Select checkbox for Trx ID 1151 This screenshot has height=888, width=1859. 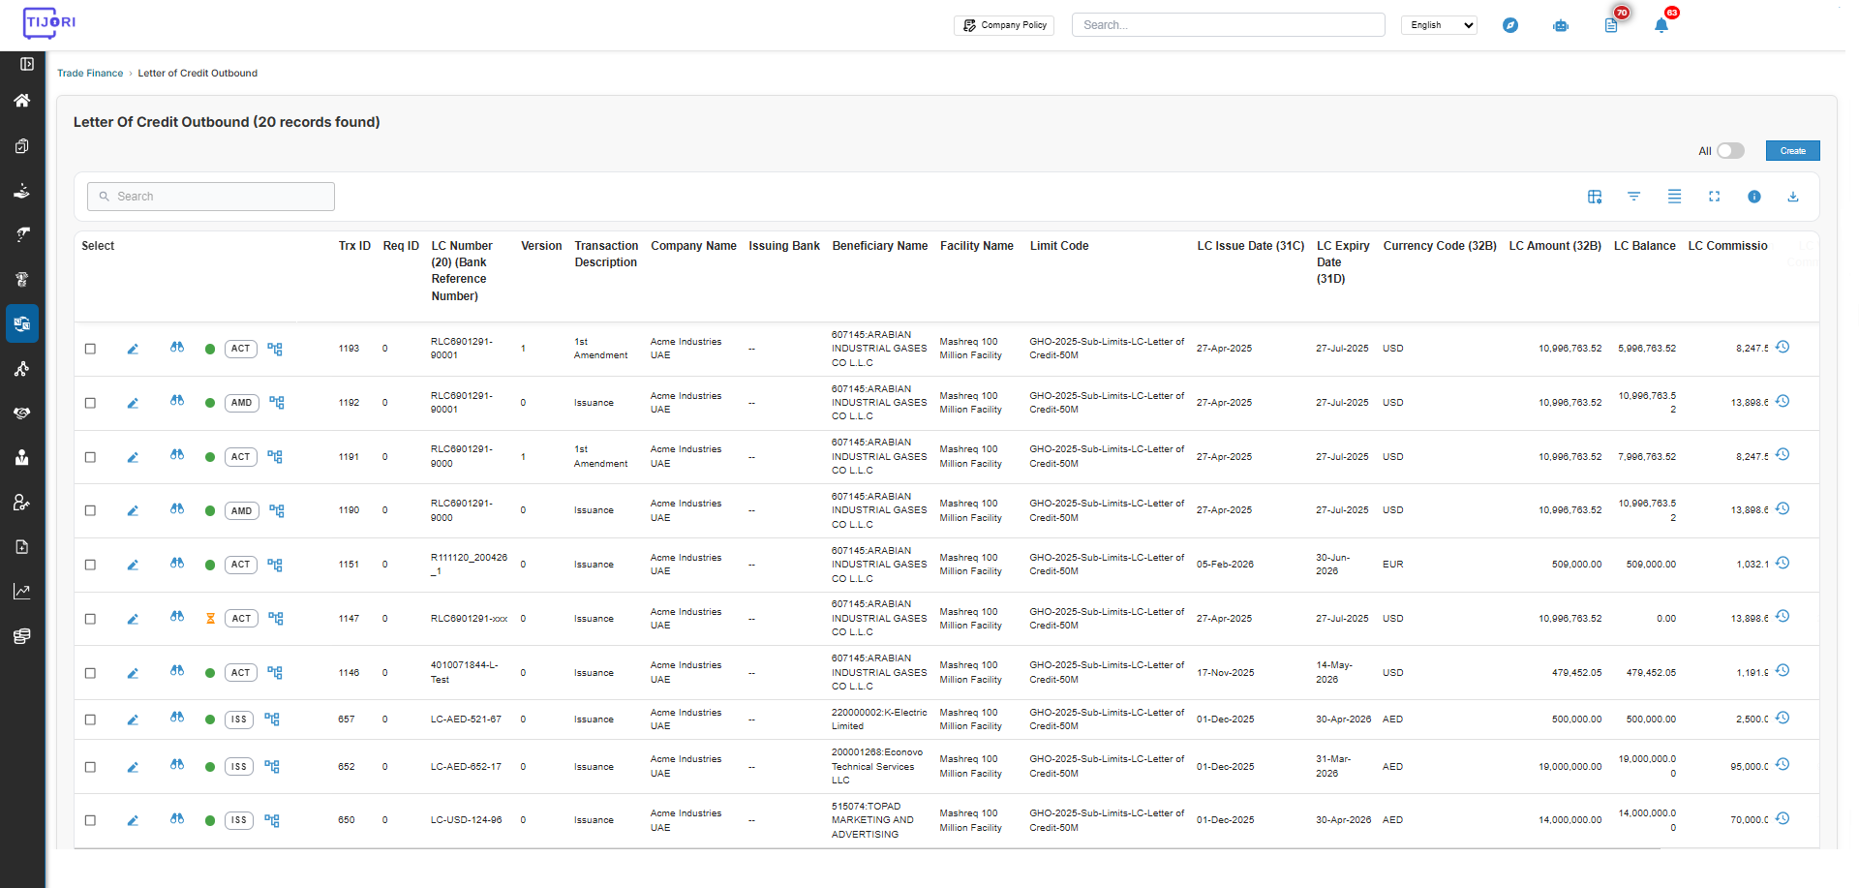tap(90, 565)
